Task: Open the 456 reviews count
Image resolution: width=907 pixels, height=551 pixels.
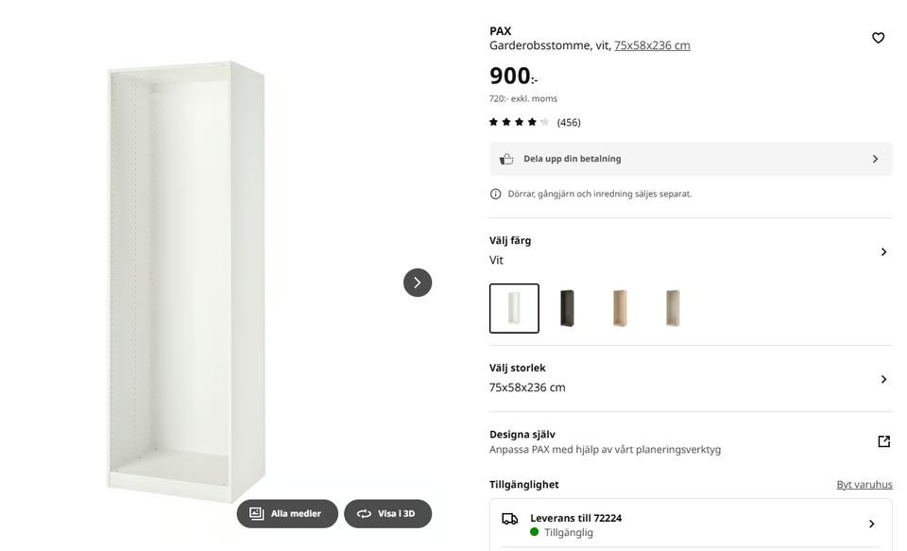Action: click(569, 123)
